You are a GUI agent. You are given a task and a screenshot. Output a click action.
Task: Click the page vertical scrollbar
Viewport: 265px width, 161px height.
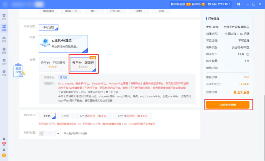(264, 127)
